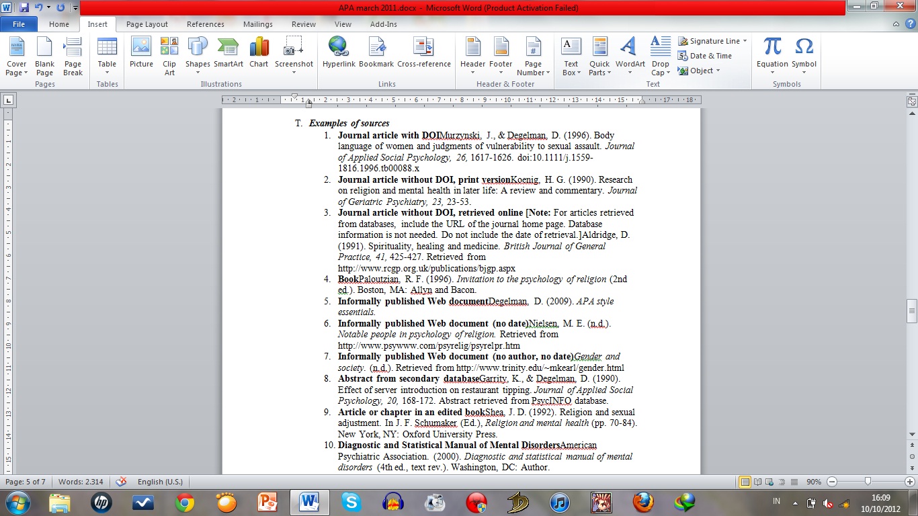This screenshot has height=516, width=918.
Task: Open the Equation dropdown arrow
Action: coord(772,73)
